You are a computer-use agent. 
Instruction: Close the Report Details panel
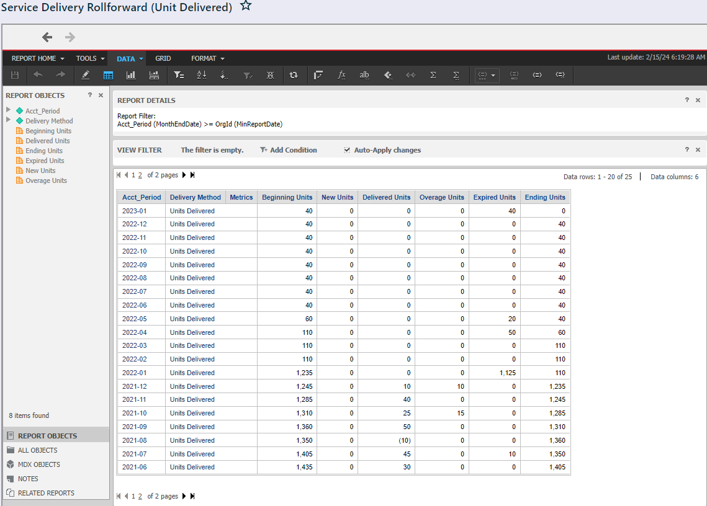[x=698, y=100]
